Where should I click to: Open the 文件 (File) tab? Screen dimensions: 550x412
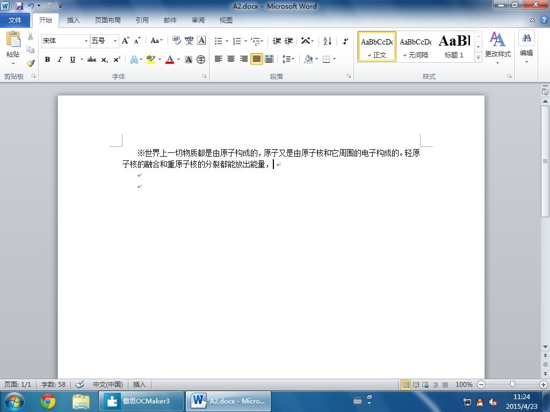point(15,20)
